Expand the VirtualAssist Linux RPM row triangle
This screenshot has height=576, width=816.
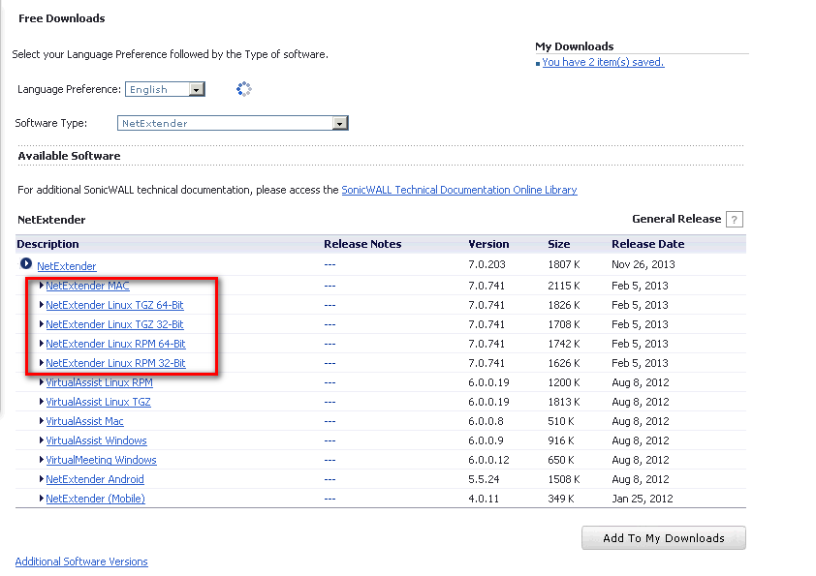pyautogui.click(x=42, y=382)
